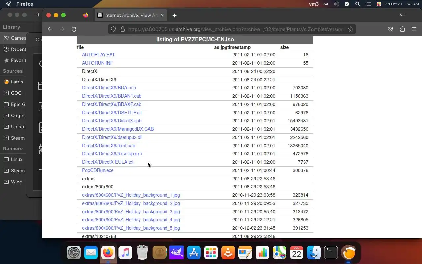Viewport: 422px width, 264px height.
Task: Open DirectX/DirectX9/dsetup32.dll link
Action: click(x=112, y=137)
